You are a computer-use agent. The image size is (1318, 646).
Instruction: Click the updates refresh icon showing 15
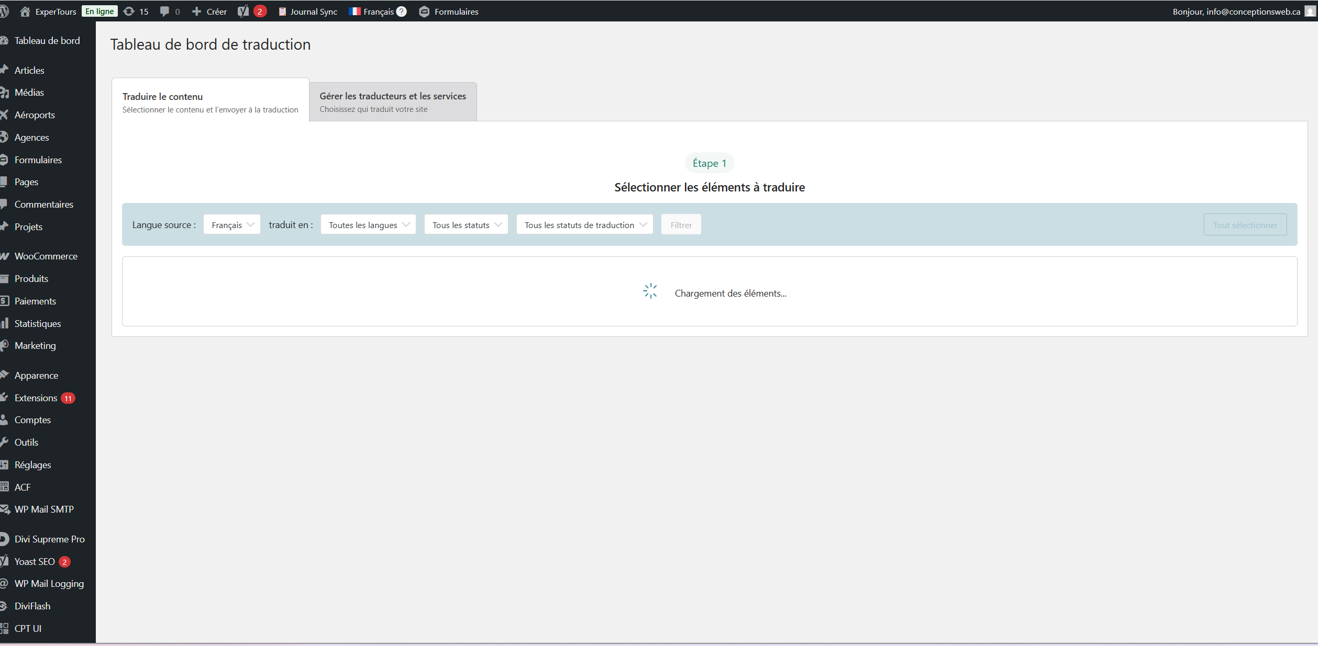click(x=129, y=12)
